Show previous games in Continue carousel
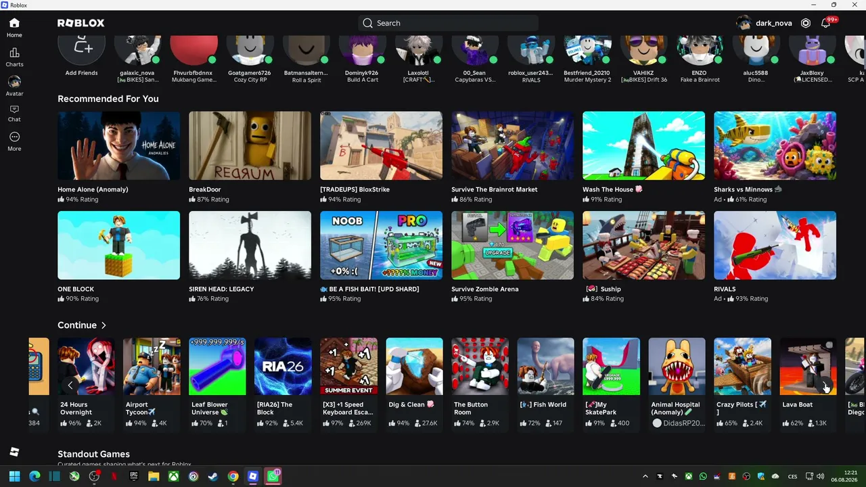This screenshot has height=487, width=866. pos(70,385)
